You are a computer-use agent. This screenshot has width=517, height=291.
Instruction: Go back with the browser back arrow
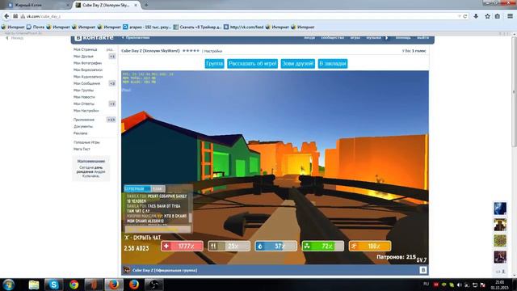[6, 16]
